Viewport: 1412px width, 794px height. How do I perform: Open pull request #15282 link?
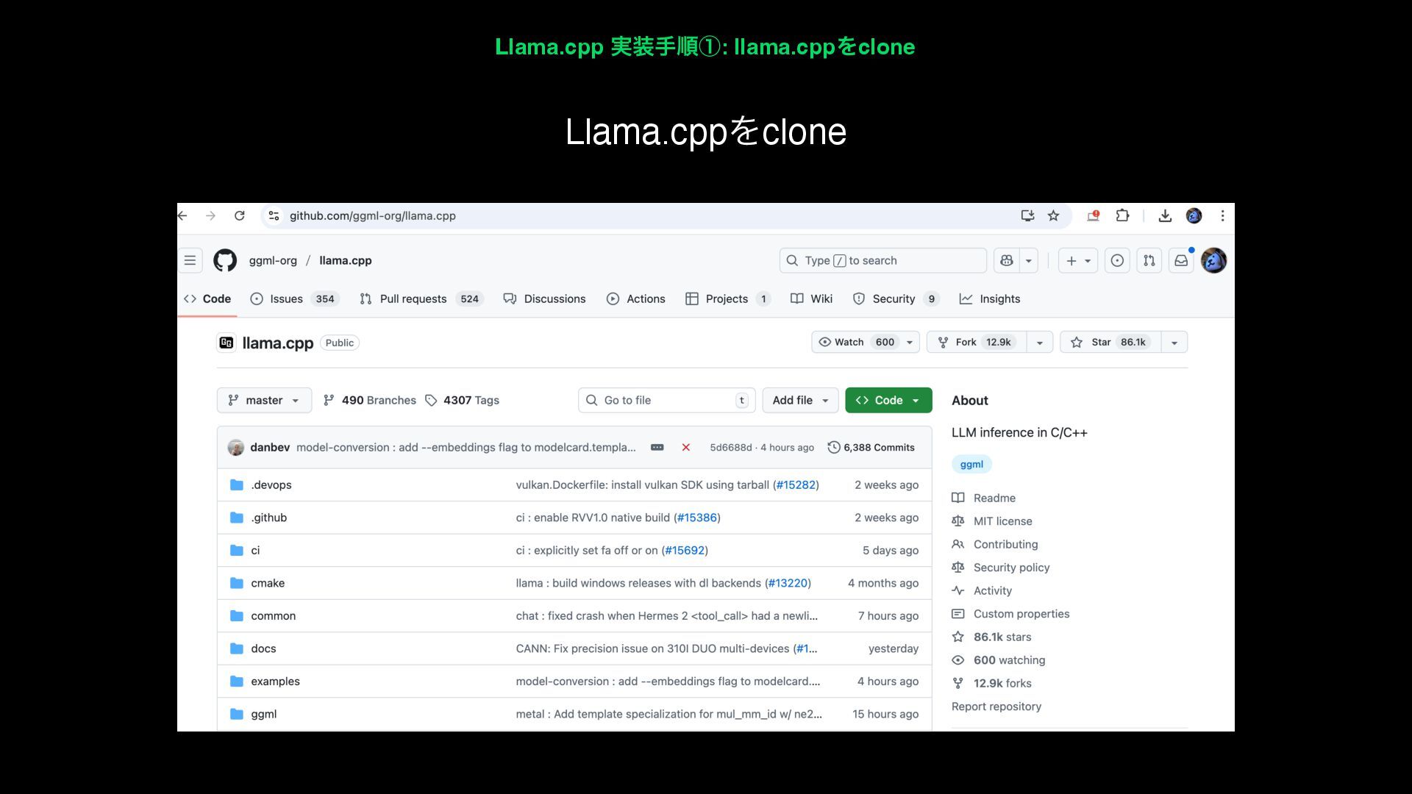click(x=796, y=484)
